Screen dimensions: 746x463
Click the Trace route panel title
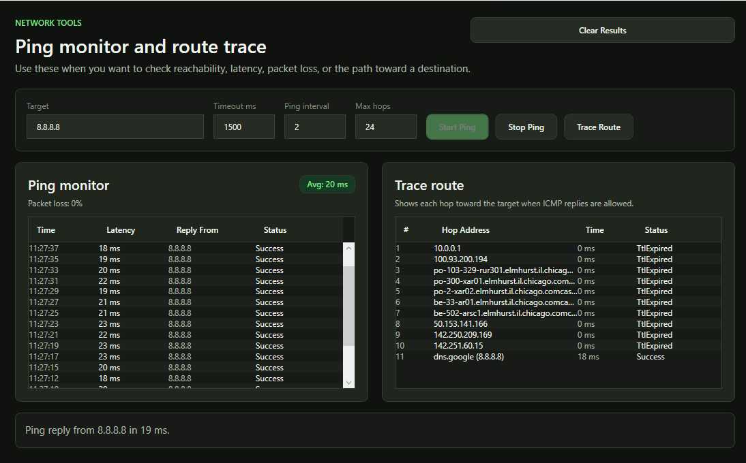point(429,185)
